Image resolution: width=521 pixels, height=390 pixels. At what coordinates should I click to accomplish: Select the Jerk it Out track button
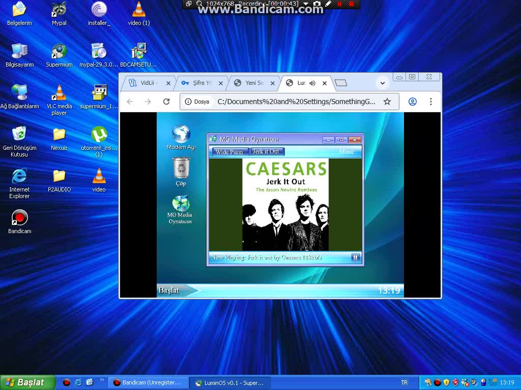click(267, 151)
